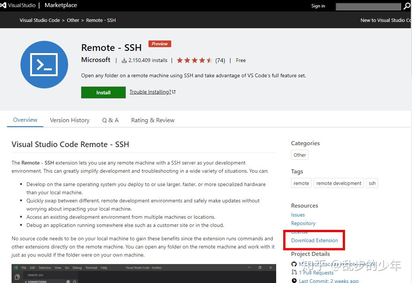Click the Explorer files icon in preview
Viewport: 412px width, 283px height.
click(x=17, y=277)
